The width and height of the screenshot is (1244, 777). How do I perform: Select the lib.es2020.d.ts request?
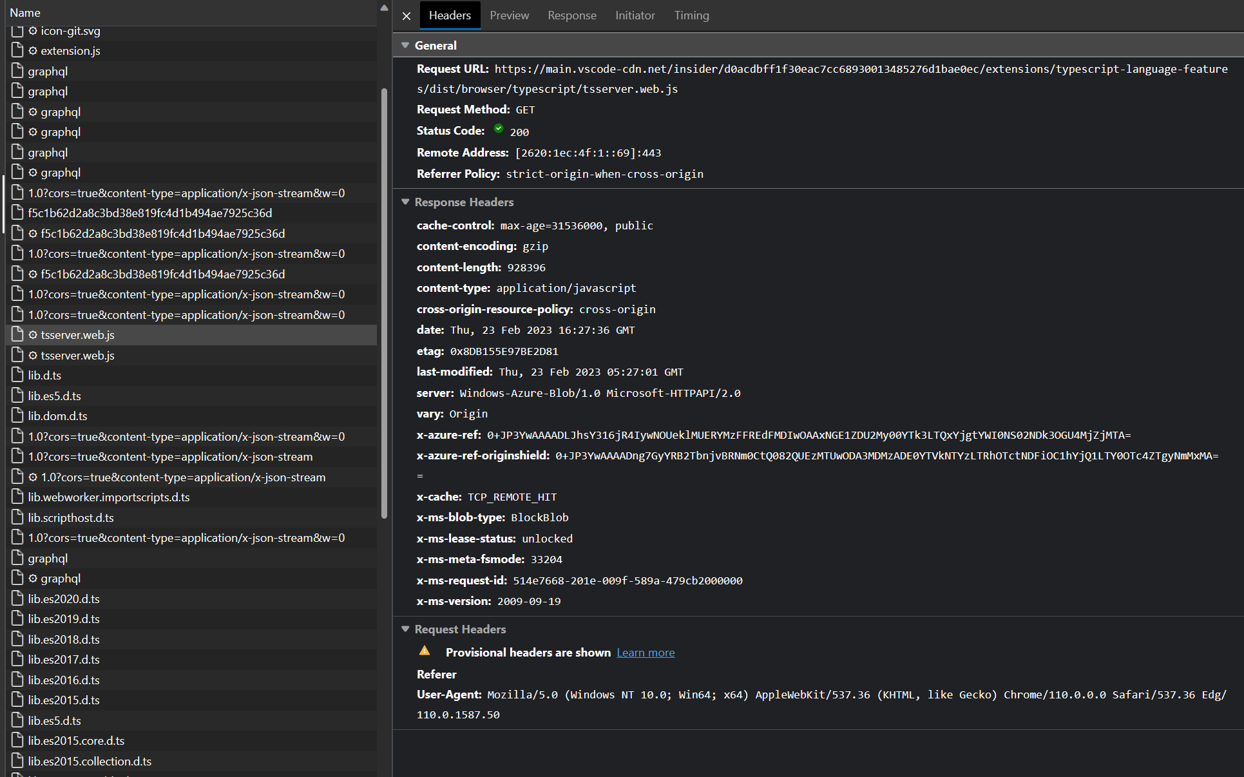point(63,599)
